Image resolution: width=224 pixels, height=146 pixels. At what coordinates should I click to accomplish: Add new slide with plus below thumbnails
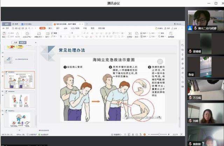20,130
